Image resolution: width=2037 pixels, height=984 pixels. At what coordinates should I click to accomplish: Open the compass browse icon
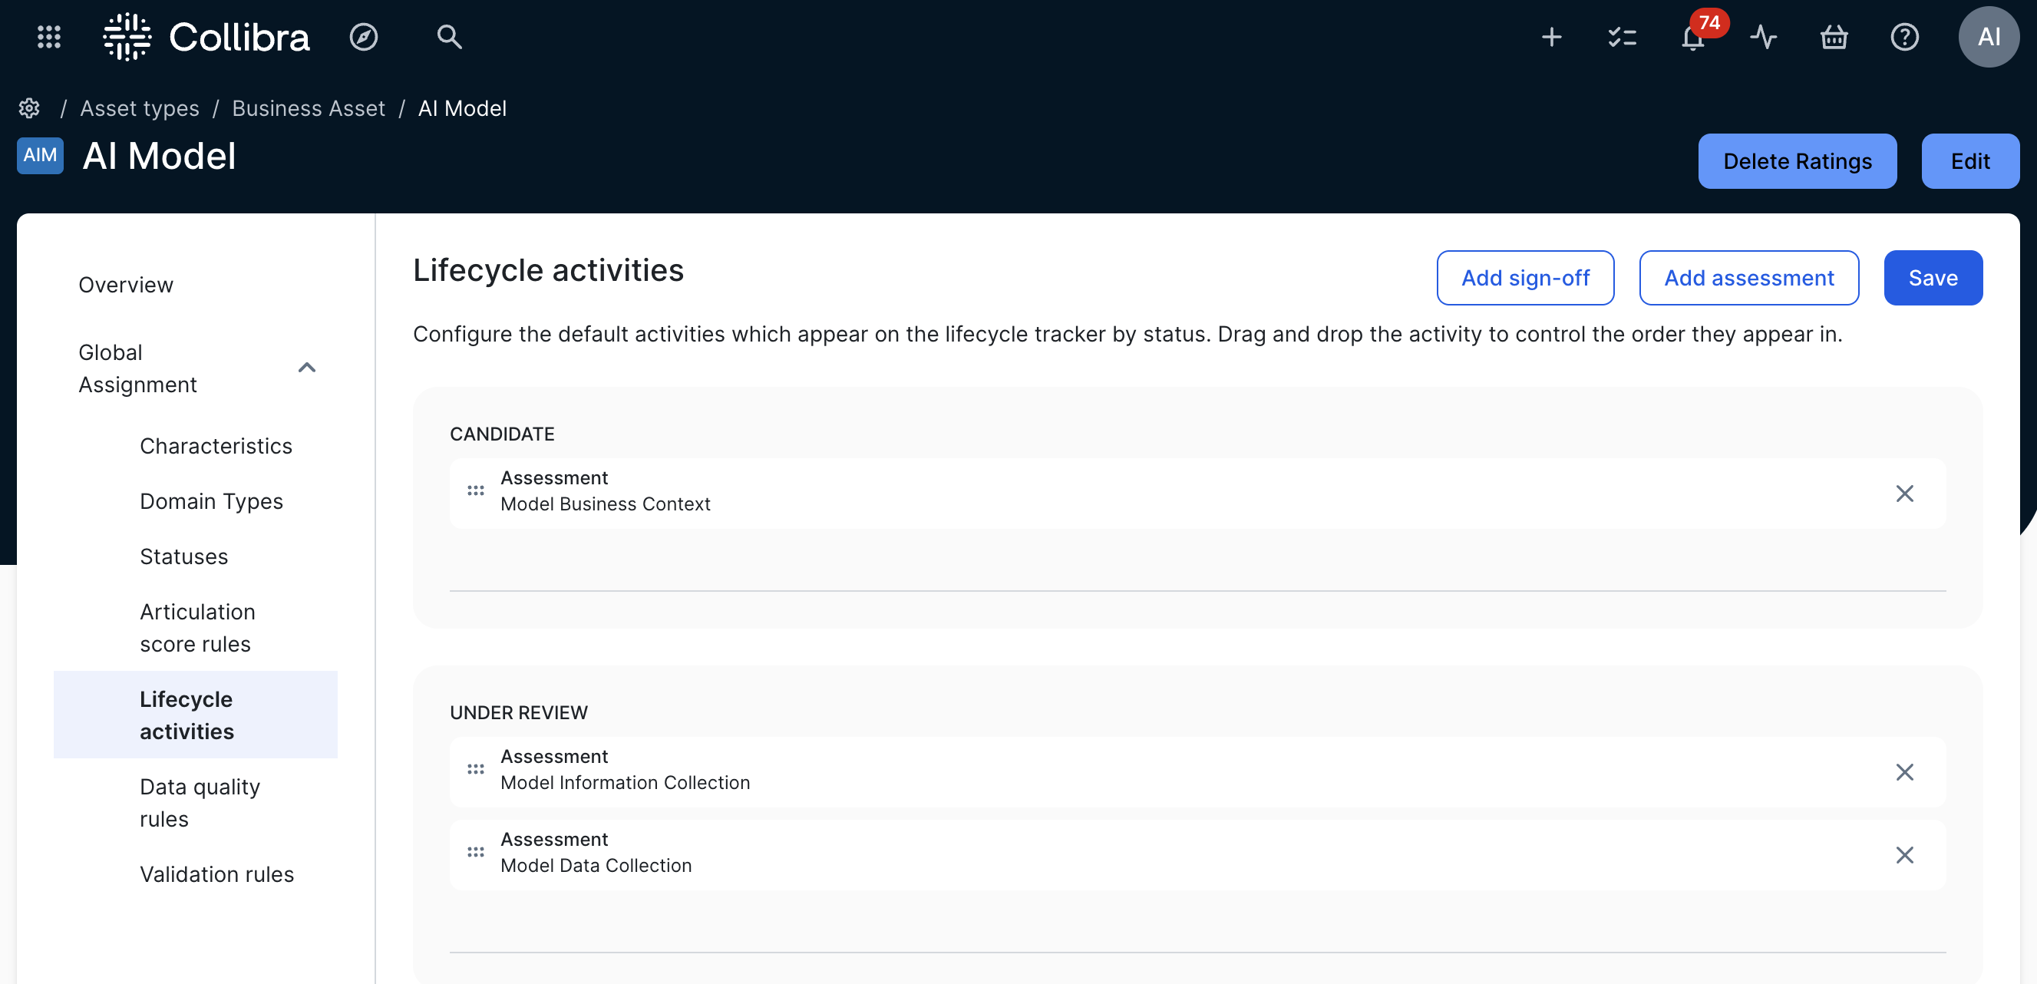(364, 36)
